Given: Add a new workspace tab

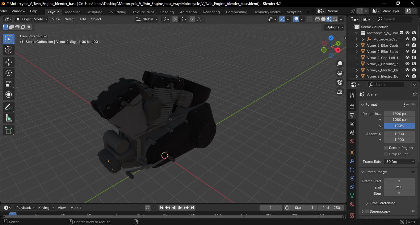Looking at the screenshot, I should coord(308,12).
